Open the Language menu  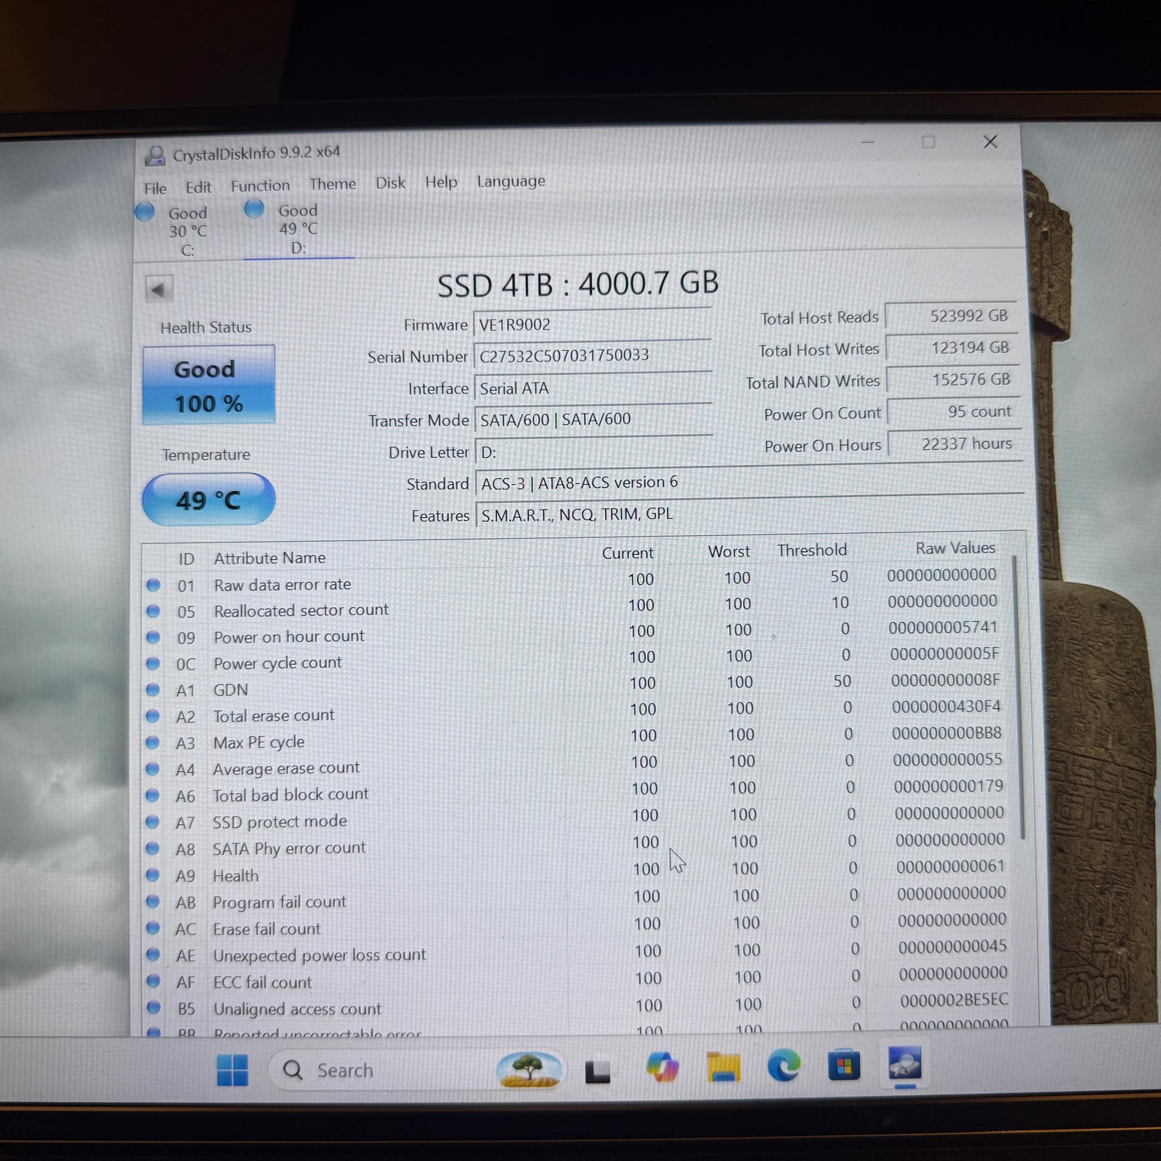point(511,181)
